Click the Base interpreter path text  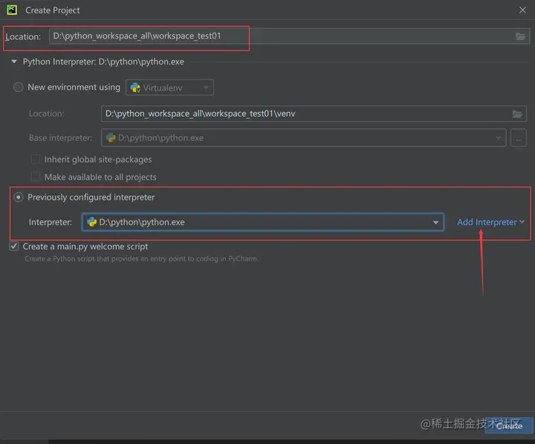click(160, 138)
